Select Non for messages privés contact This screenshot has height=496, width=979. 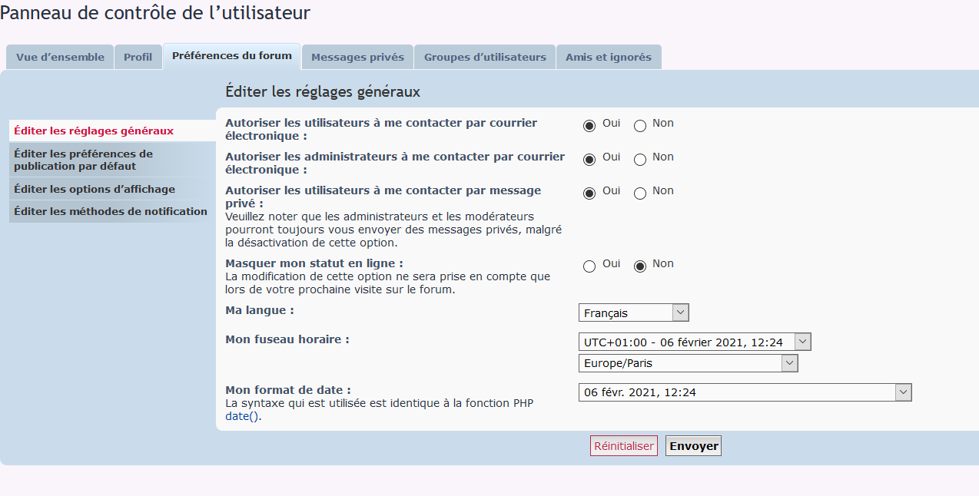tap(640, 193)
